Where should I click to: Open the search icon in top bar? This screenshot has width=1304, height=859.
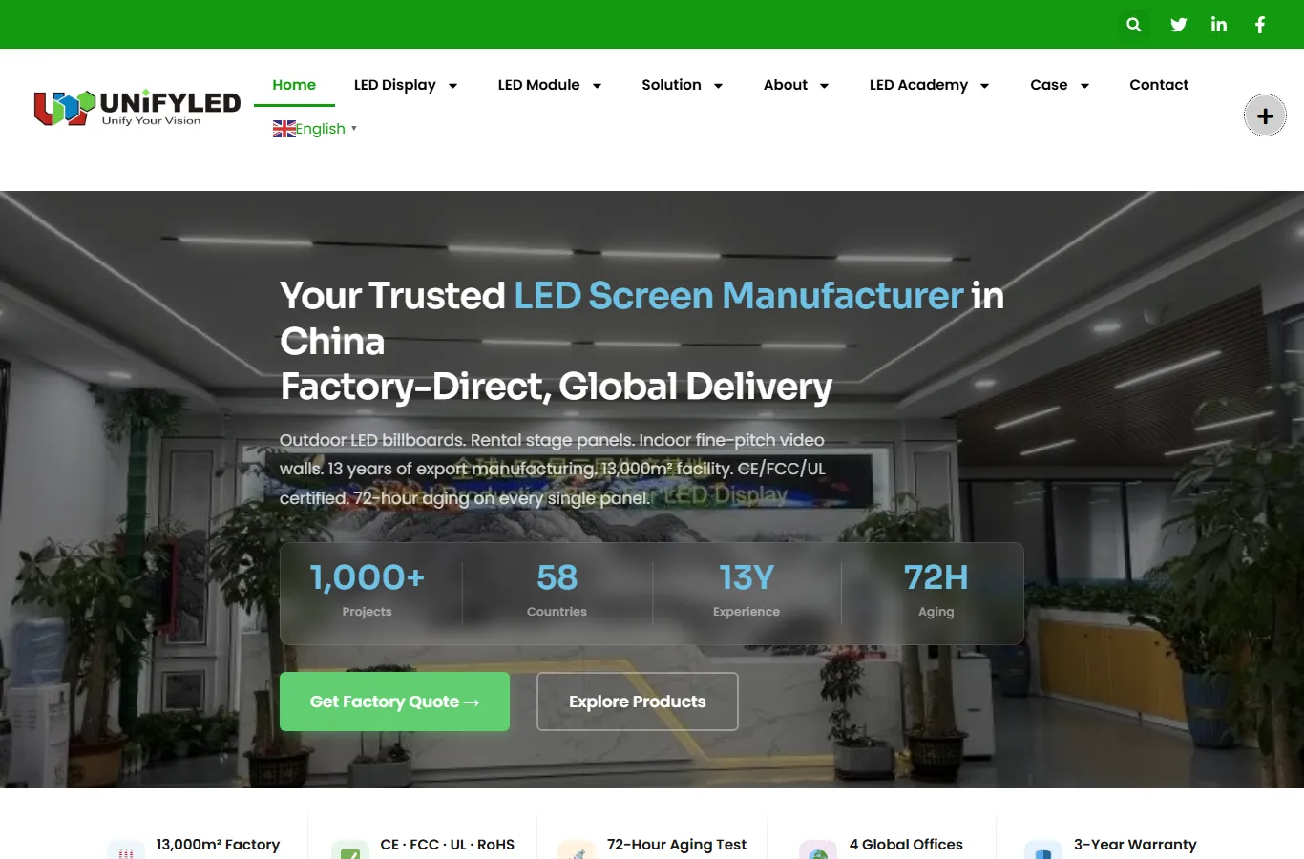(1133, 25)
